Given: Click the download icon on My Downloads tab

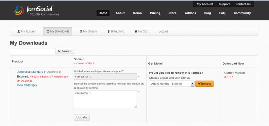Looking at the screenshot, I should click(x=48, y=31).
